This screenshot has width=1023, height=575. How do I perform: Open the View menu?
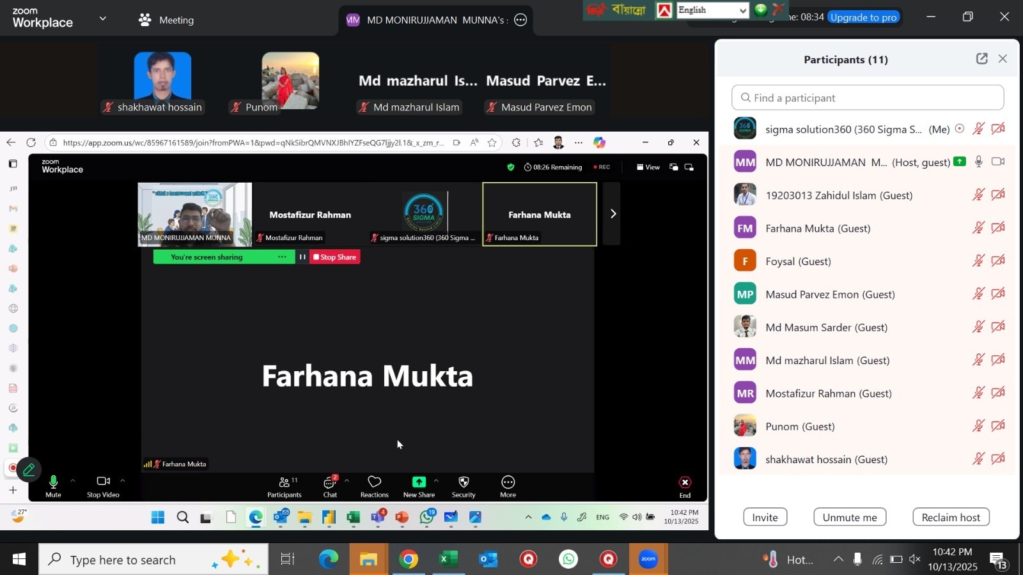click(x=648, y=167)
